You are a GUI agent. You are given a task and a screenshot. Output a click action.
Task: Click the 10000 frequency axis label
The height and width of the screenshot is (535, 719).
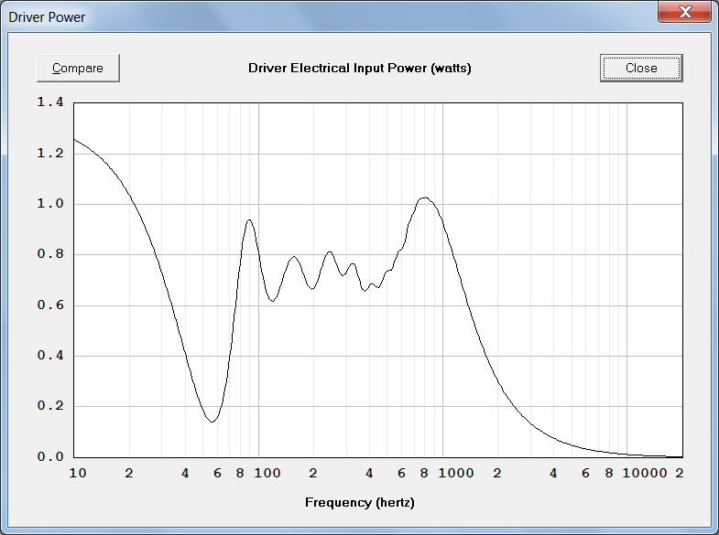click(644, 473)
